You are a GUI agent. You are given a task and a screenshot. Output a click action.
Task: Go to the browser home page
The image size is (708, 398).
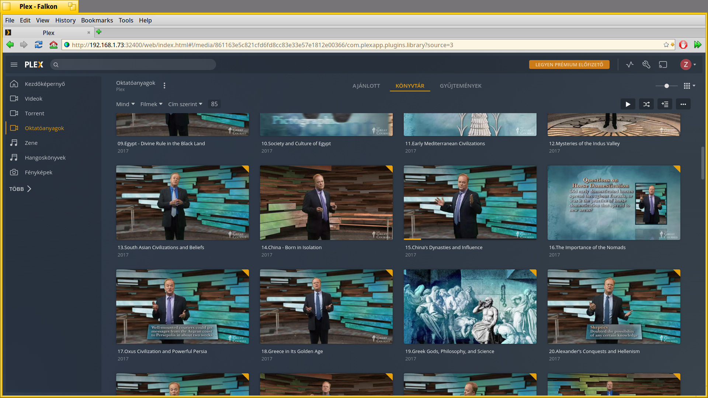tap(53, 45)
